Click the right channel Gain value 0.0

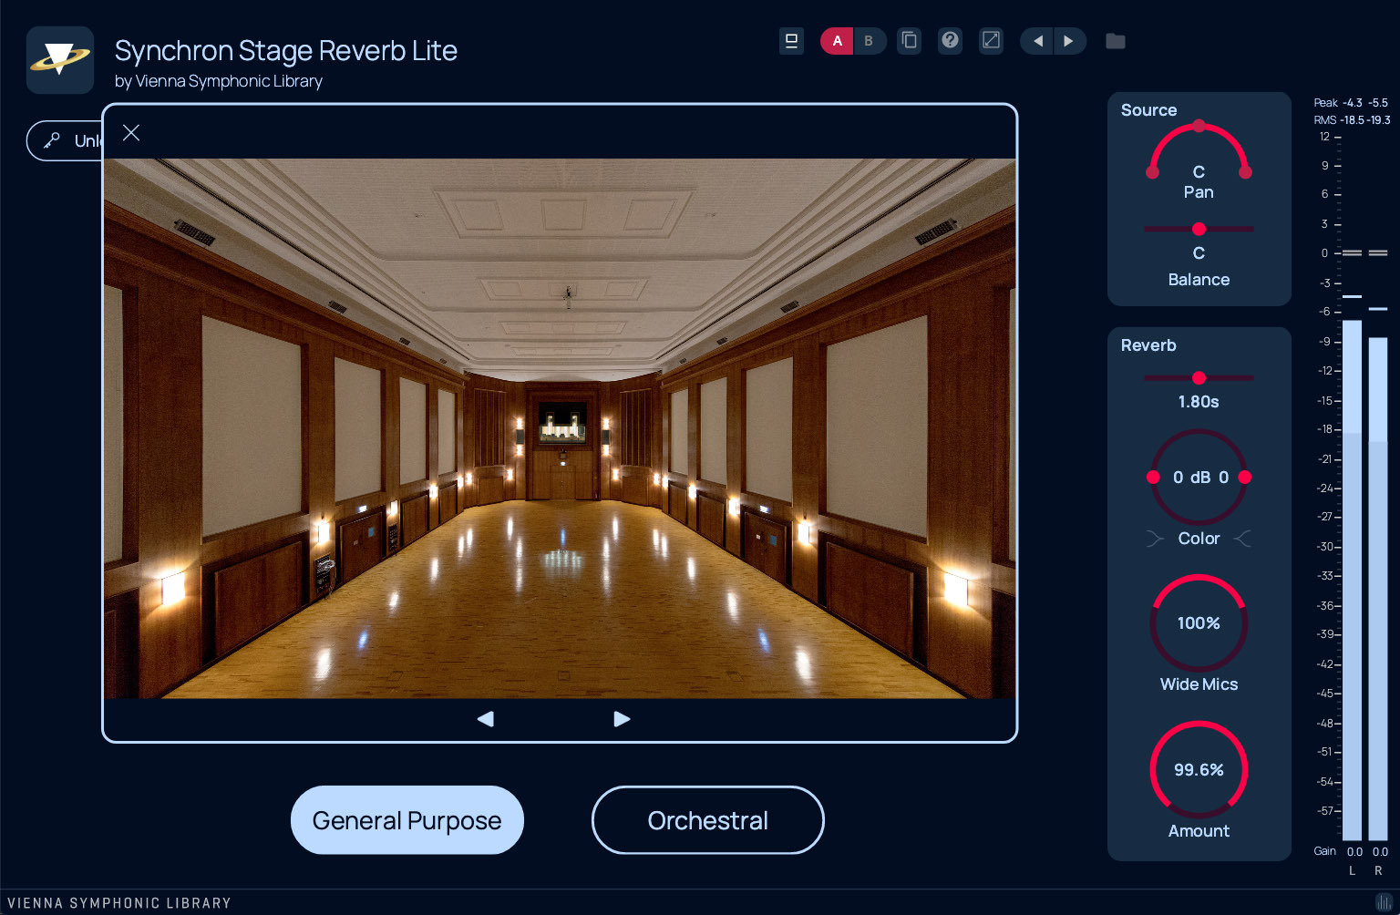pos(1380,852)
